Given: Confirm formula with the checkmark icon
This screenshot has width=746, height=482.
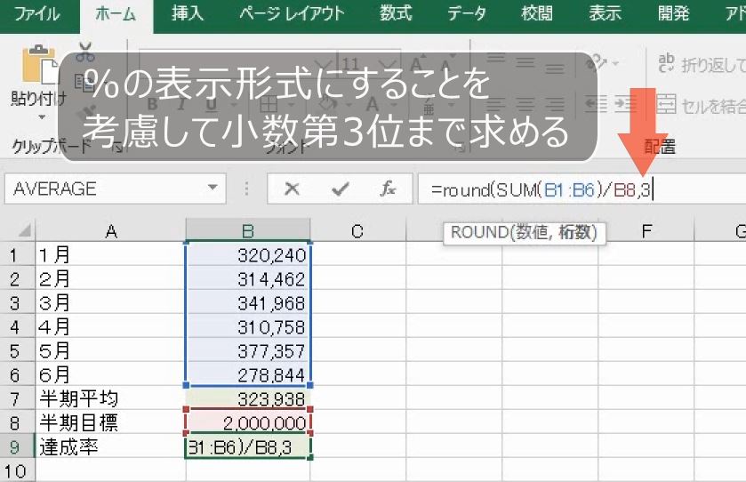Looking at the screenshot, I should coord(341,189).
